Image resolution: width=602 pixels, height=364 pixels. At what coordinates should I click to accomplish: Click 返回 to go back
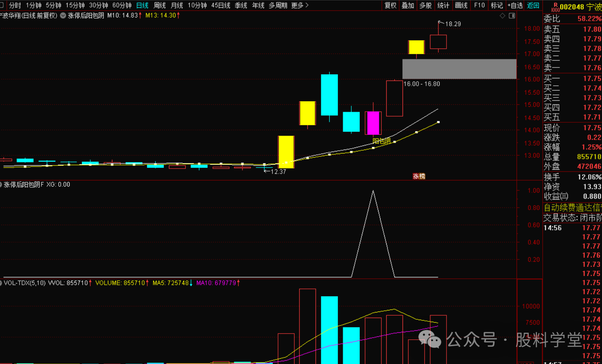point(533,5)
